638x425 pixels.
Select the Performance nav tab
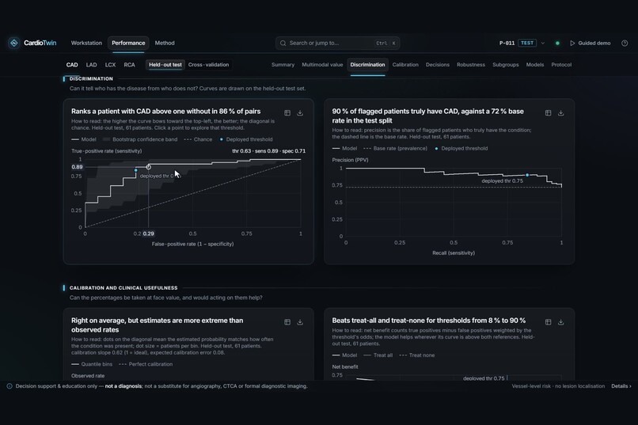pyautogui.click(x=128, y=43)
